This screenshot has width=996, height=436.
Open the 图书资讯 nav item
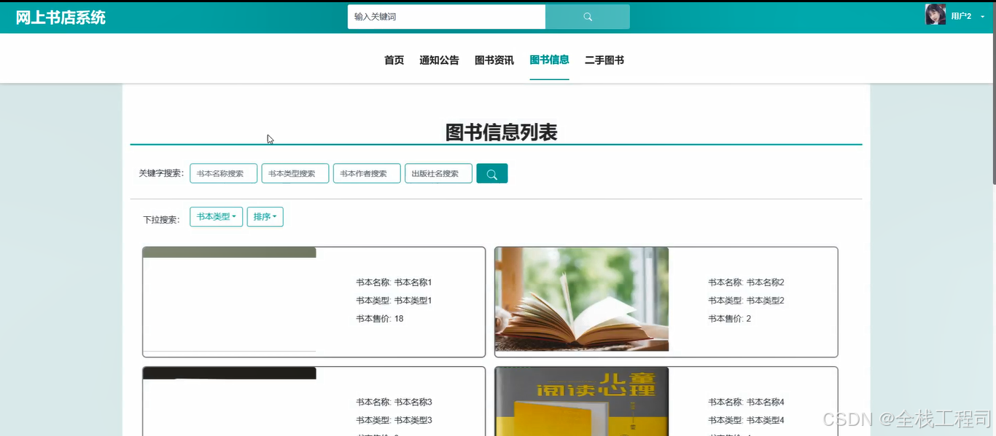[494, 60]
